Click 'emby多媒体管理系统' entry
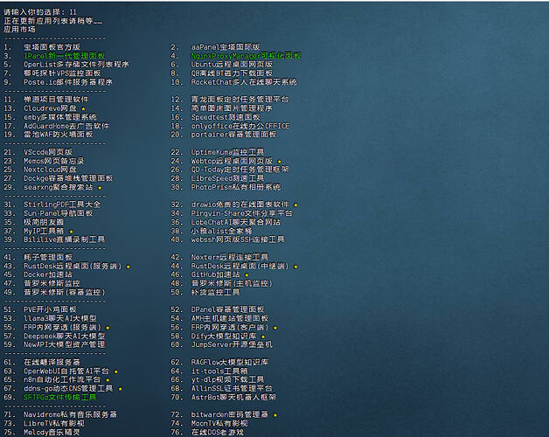 coord(59,117)
